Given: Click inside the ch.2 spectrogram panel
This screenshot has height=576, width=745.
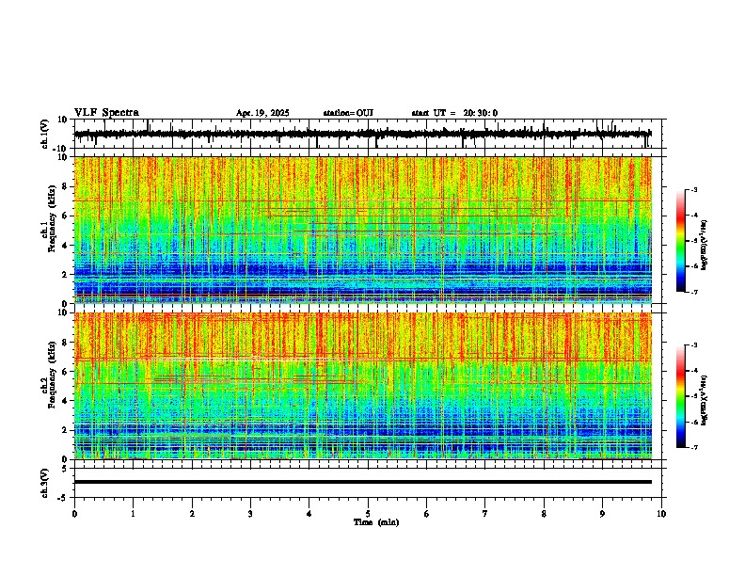Looking at the screenshot, I should [x=362, y=386].
